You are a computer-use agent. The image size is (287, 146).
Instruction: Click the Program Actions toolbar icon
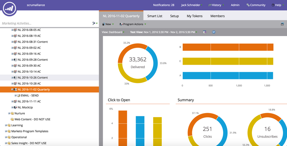(121, 24)
